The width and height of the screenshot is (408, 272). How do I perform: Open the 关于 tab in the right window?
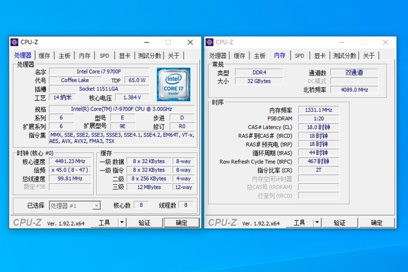[369, 56]
